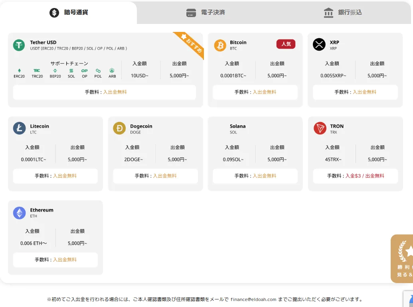Click the 0.0001BTC~ deposit amount
Image resolution: width=413 pixels, height=307 pixels.
click(233, 76)
